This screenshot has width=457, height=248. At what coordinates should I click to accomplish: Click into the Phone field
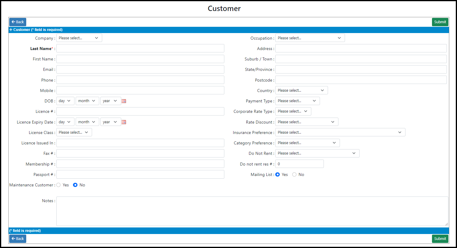140,80
